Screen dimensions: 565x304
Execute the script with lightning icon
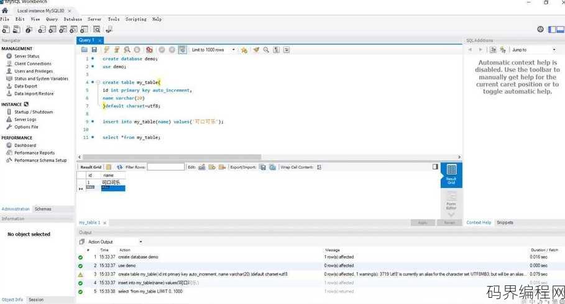point(106,50)
